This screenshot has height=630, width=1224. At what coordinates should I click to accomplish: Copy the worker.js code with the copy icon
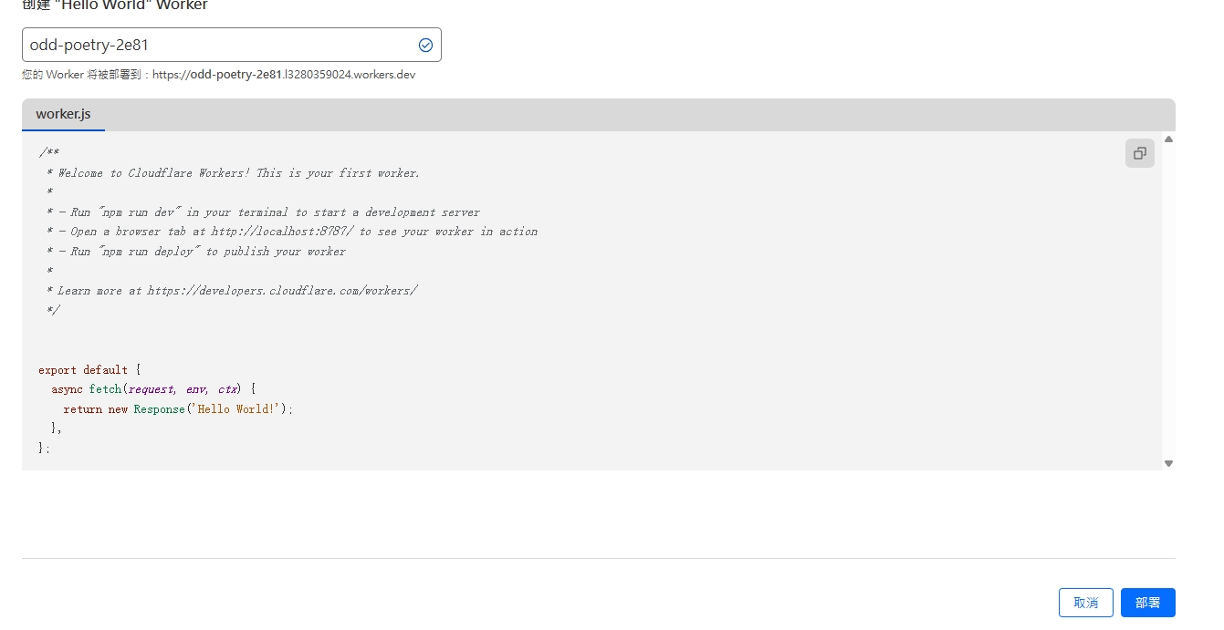(1139, 154)
